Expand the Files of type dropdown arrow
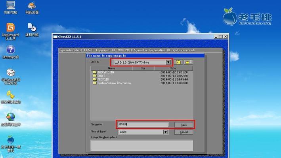The width and height of the screenshot is (281, 158). pos(166,132)
